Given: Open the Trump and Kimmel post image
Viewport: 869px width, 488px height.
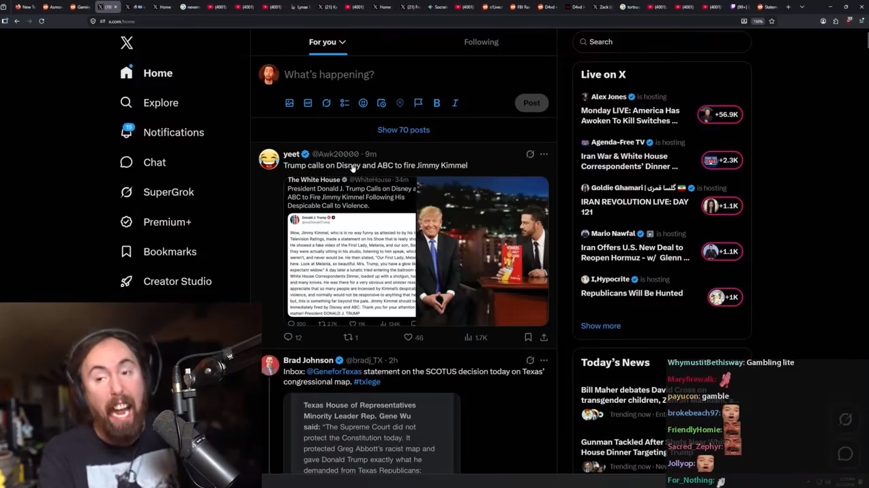Looking at the screenshot, I should pos(482,251).
